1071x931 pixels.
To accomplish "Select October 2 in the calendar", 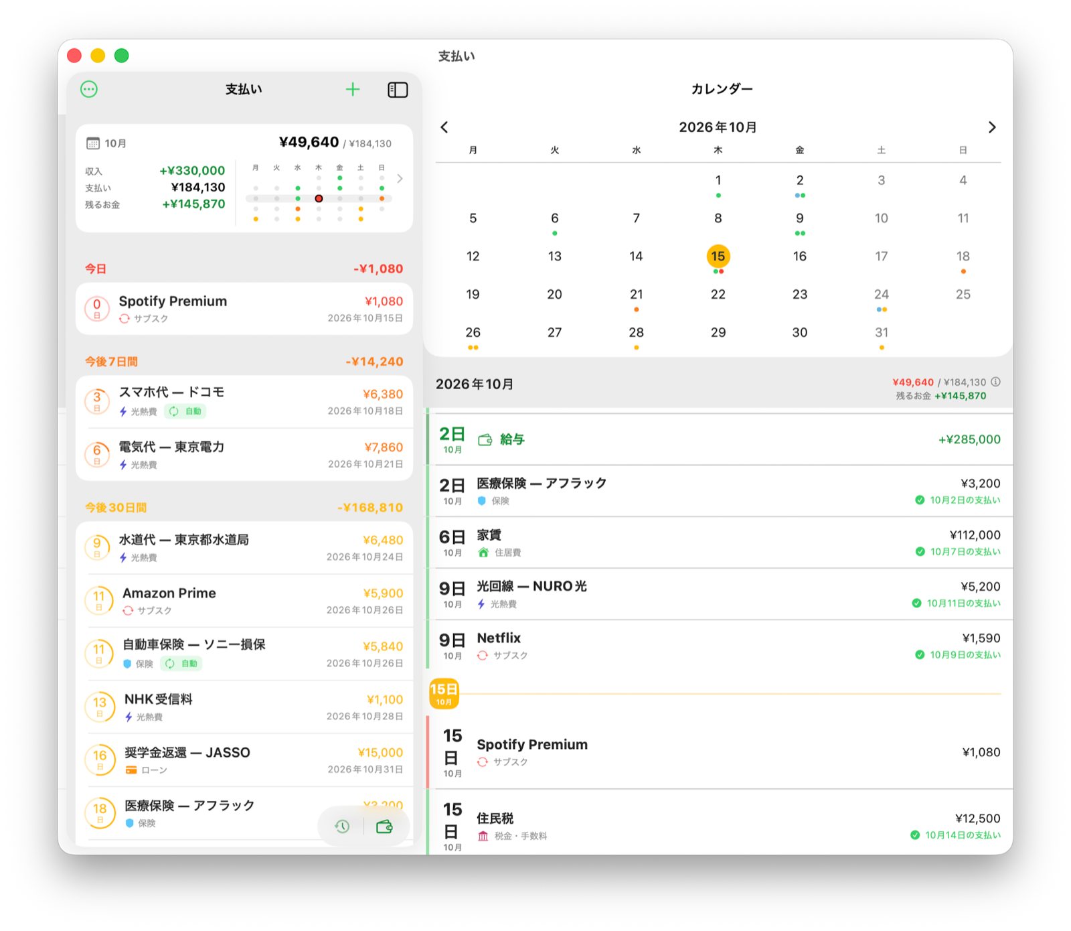I will (x=800, y=180).
